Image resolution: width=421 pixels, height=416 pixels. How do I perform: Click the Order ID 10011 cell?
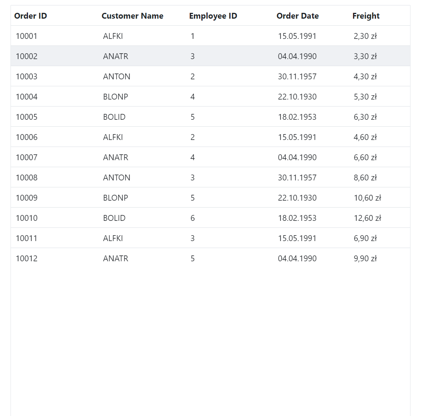coord(26,238)
